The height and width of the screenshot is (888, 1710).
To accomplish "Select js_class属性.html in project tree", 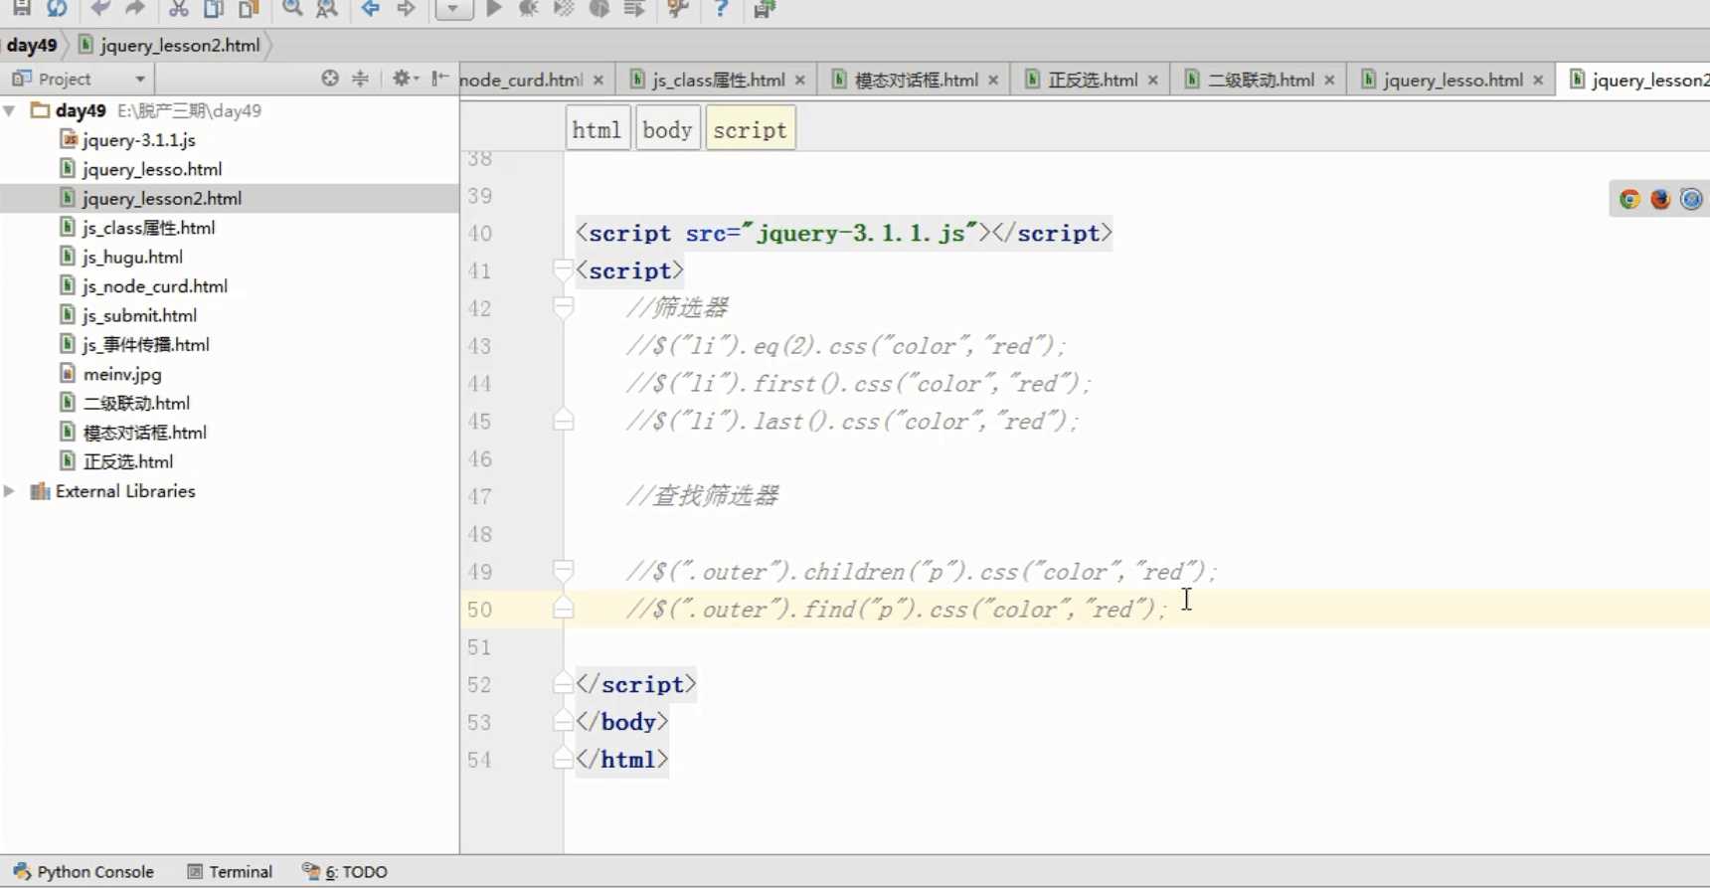I will [x=137, y=228].
